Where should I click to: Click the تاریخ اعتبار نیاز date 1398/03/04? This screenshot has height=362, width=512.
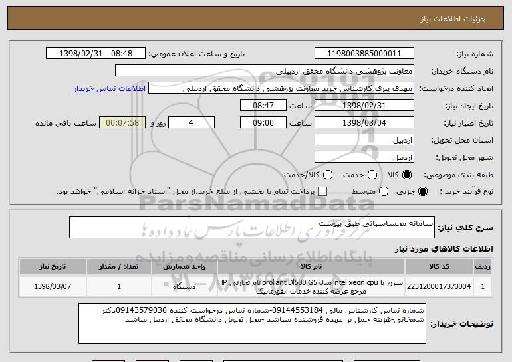click(x=364, y=123)
